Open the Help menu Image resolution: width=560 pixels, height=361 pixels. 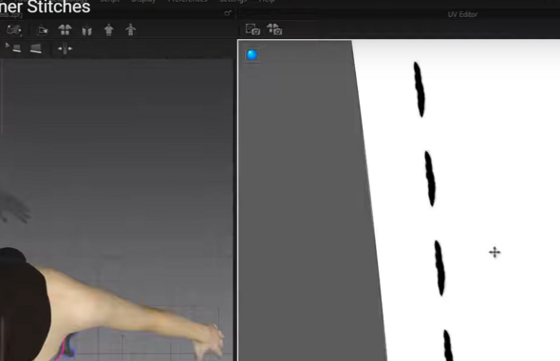(x=267, y=1)
